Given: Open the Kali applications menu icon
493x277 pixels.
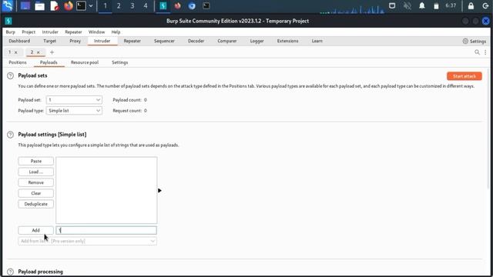Looking at the screenshot, I should 8,5.
